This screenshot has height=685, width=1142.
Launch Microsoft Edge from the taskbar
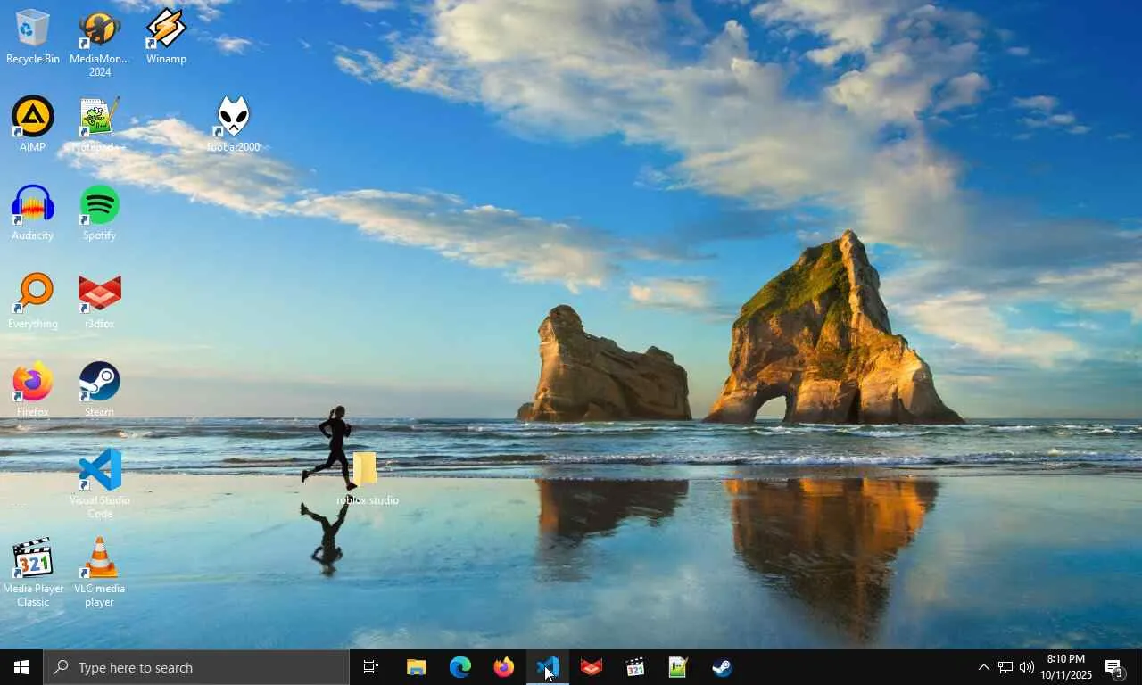click(x=459, y=667)
